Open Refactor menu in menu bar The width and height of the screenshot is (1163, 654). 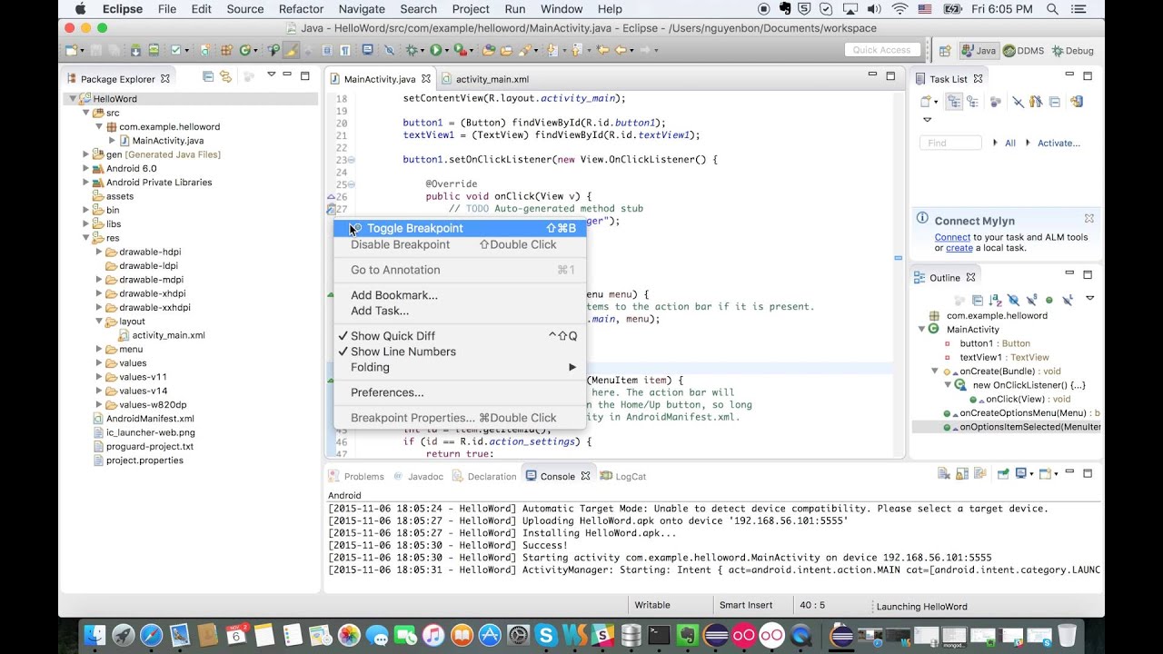click(301, 9)
